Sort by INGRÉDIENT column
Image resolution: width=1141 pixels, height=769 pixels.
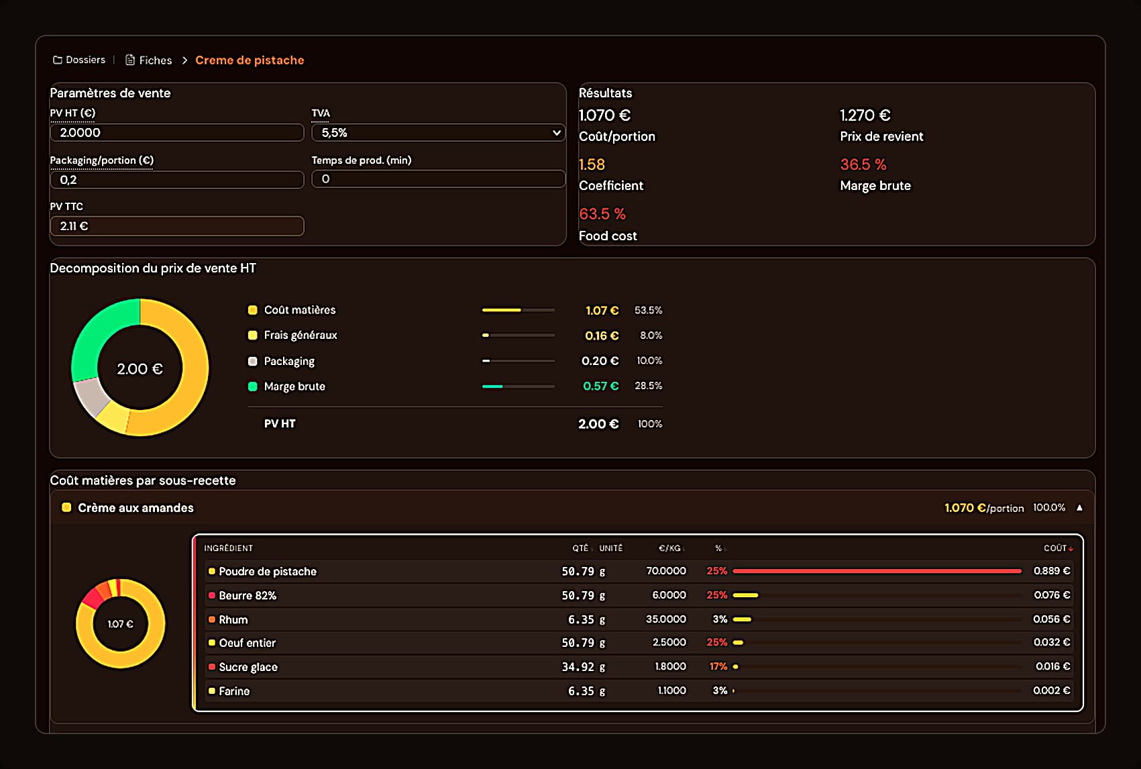point(228,548)
